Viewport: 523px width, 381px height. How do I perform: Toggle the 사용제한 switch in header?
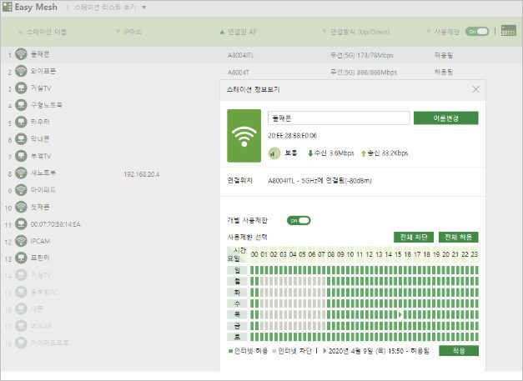pyautogui.click(x=477, y=31)
